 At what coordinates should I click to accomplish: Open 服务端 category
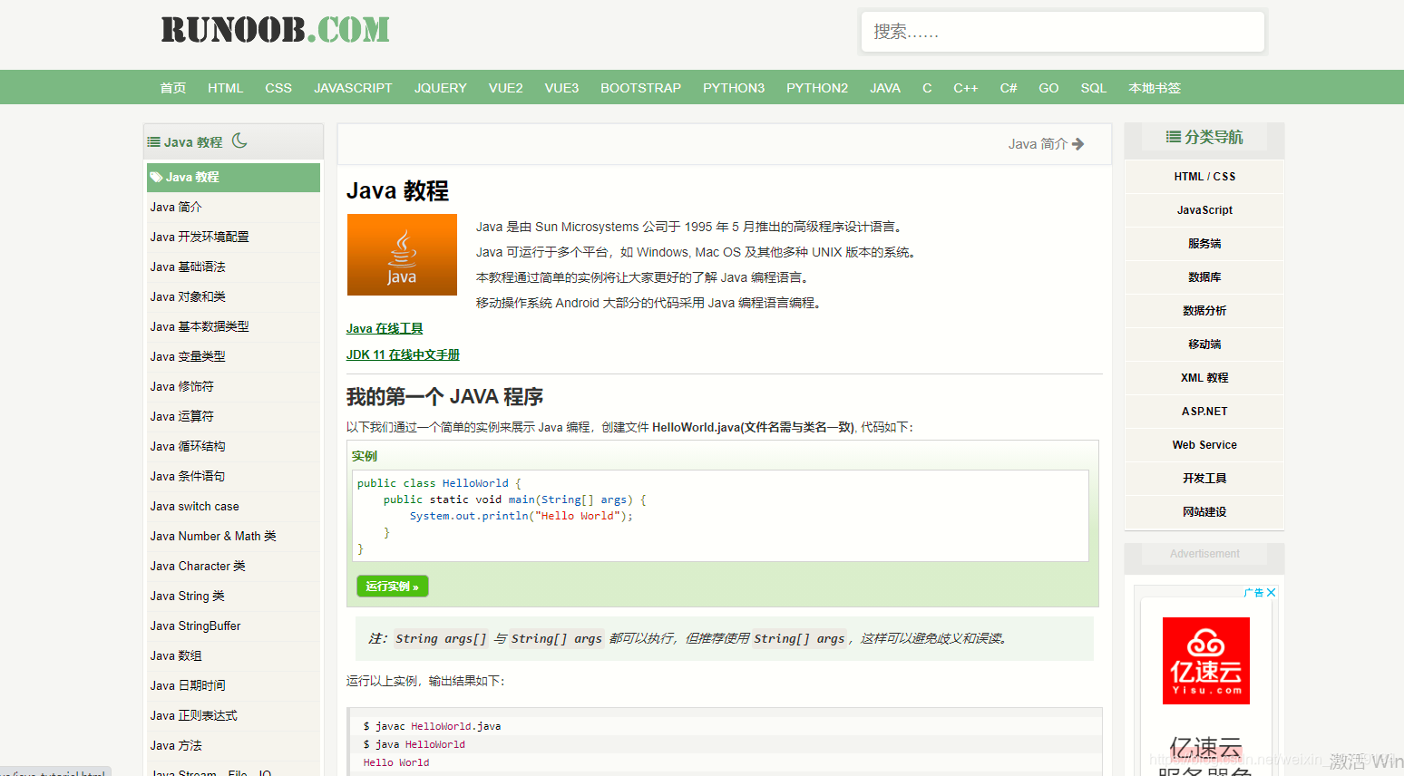coord(1204,244)
